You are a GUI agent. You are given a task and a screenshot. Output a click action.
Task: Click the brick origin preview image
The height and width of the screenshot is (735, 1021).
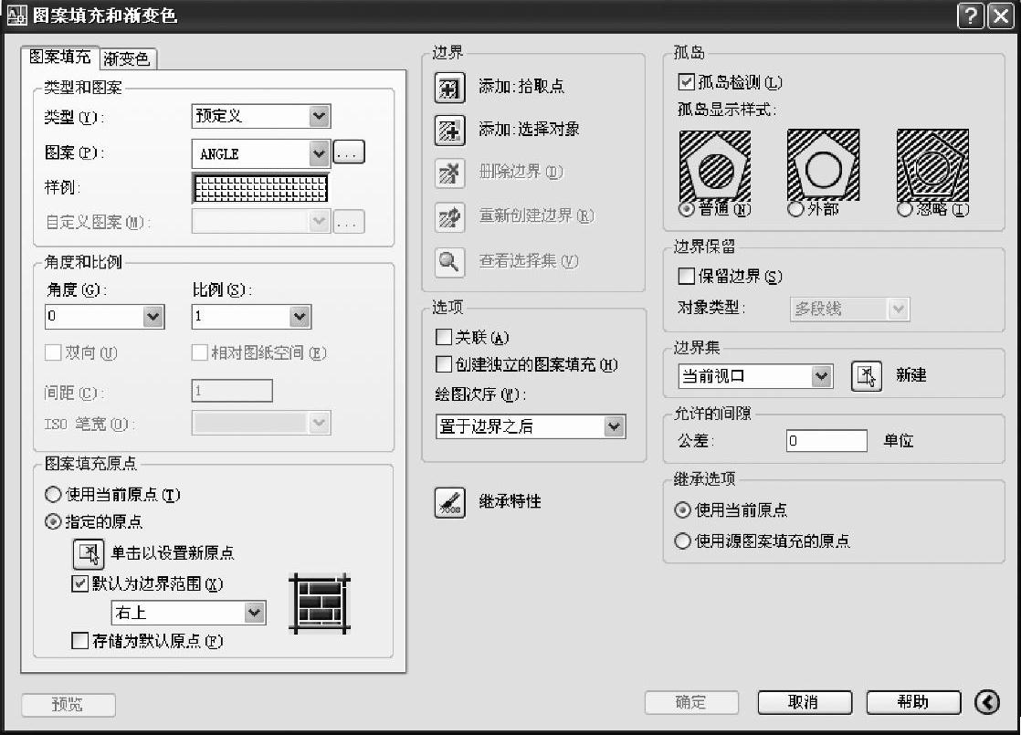(x=320, y=604)
